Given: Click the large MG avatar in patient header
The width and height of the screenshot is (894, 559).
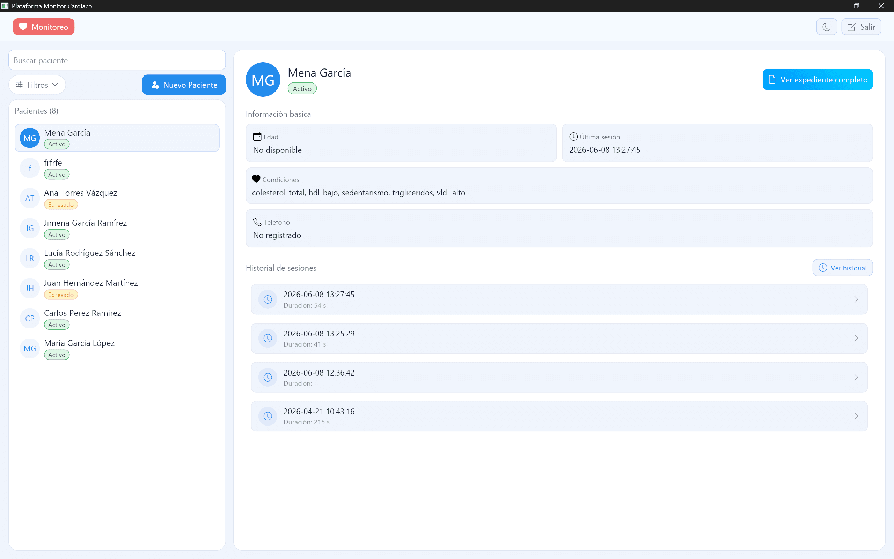Looking at the screenshot, I should (263, 80).
